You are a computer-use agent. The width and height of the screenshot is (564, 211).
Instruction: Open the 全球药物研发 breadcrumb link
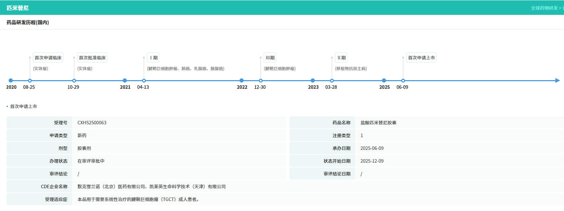[x=544, y=8]
